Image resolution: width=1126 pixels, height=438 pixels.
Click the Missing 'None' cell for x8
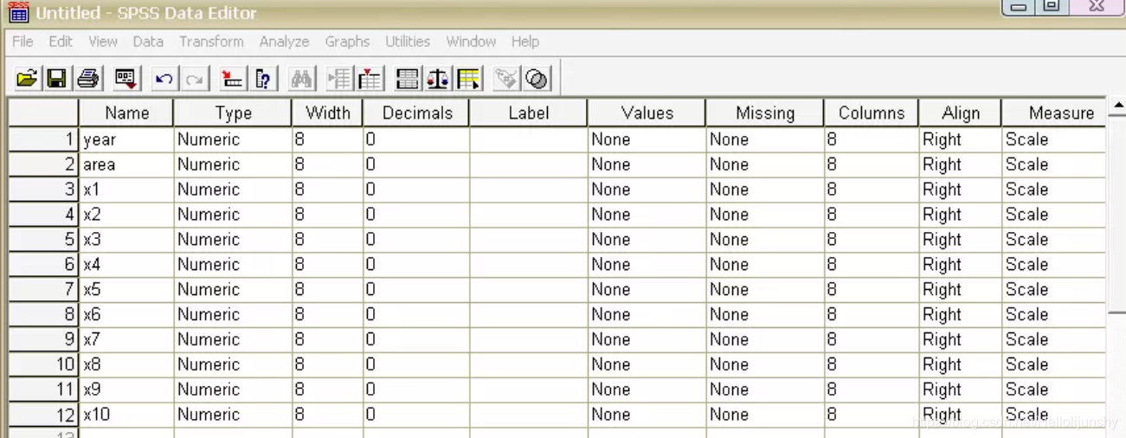(765, 364)
